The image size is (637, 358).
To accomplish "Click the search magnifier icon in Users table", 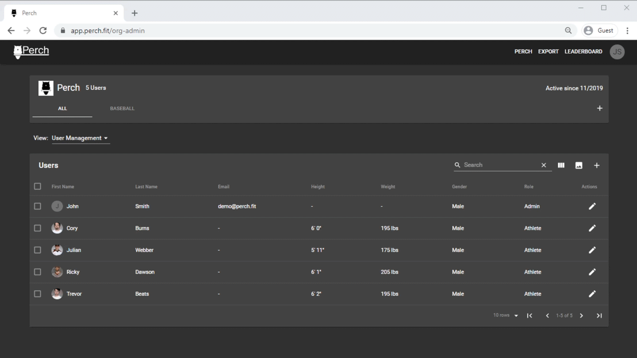I will tap(457, 165).
